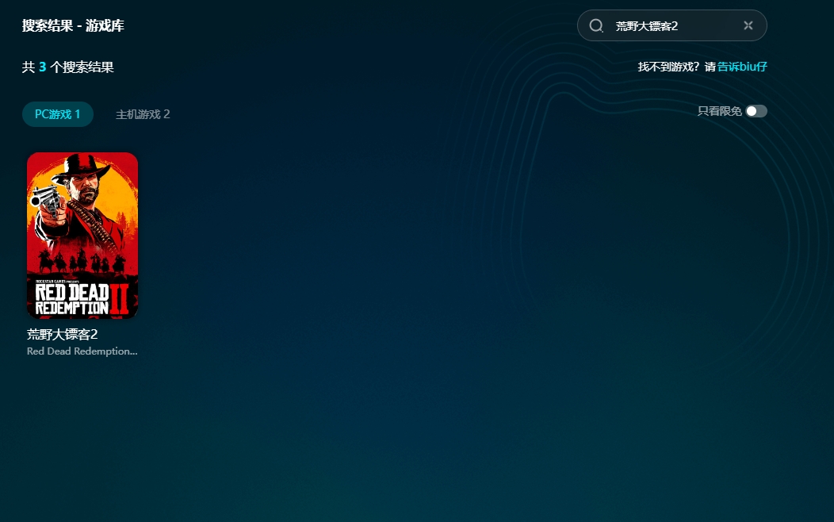Focus the search field containing 荒野大镖客2

671,25
